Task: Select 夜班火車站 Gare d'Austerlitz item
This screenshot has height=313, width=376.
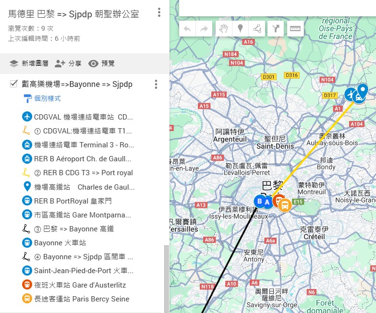Action: coord(79,285)
